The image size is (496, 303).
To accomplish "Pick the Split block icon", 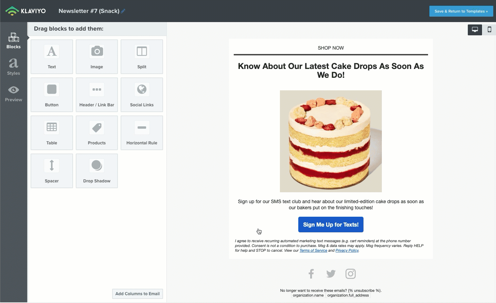I will (x=142, y=56).
